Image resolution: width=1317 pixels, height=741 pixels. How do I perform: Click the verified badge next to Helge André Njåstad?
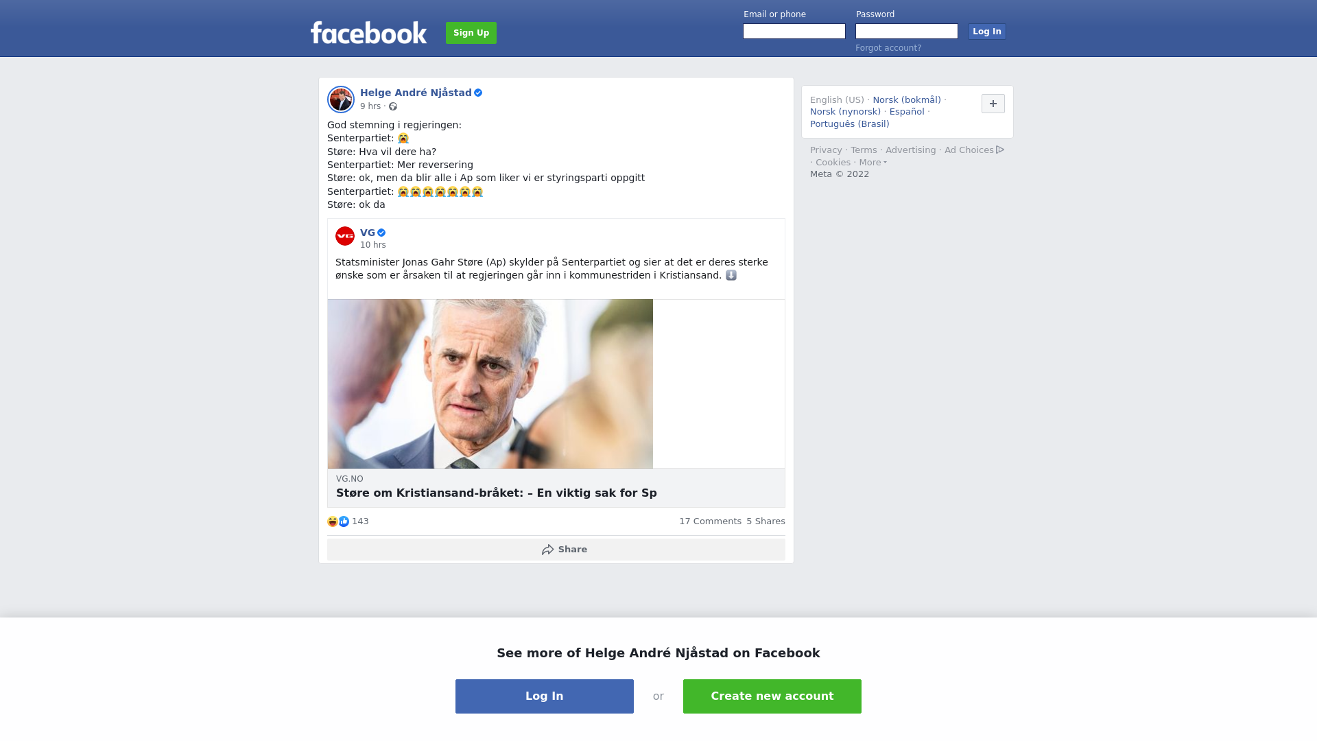click(478, 93)
